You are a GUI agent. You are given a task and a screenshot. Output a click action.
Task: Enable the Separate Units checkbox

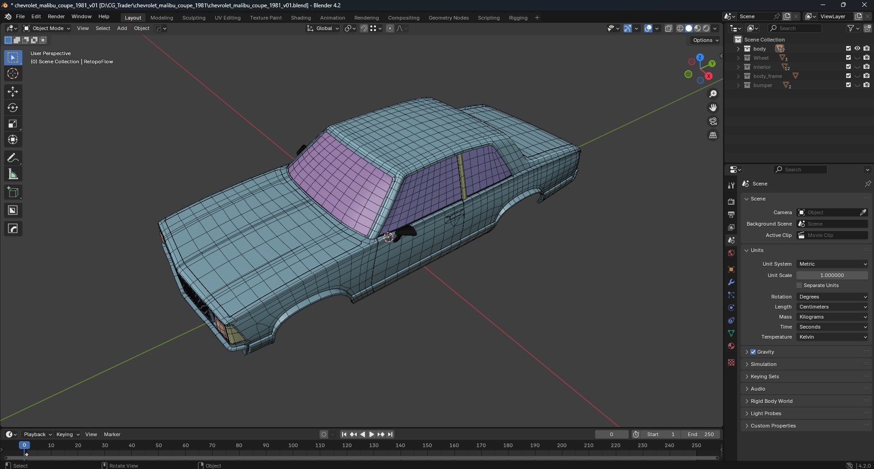799,285
